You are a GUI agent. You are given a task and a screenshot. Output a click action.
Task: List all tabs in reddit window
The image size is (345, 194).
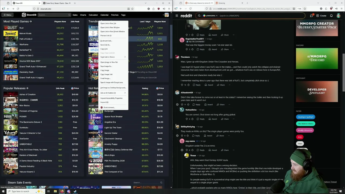(318, 3)
